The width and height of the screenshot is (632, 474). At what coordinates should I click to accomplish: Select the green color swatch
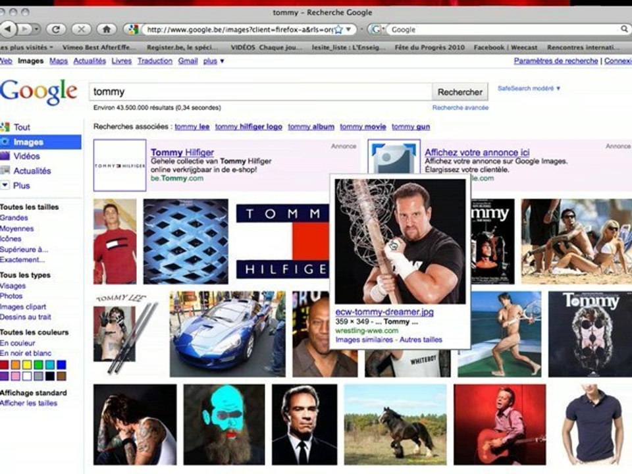click(x=38, y=365)
